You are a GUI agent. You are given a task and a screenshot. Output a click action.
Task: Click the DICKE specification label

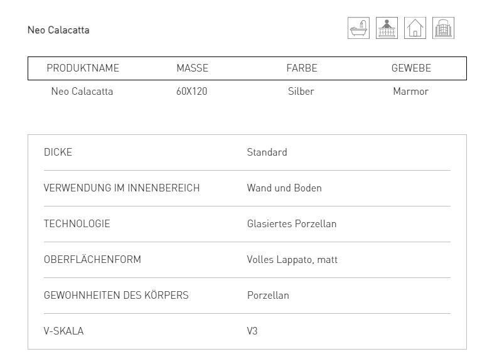58,152
